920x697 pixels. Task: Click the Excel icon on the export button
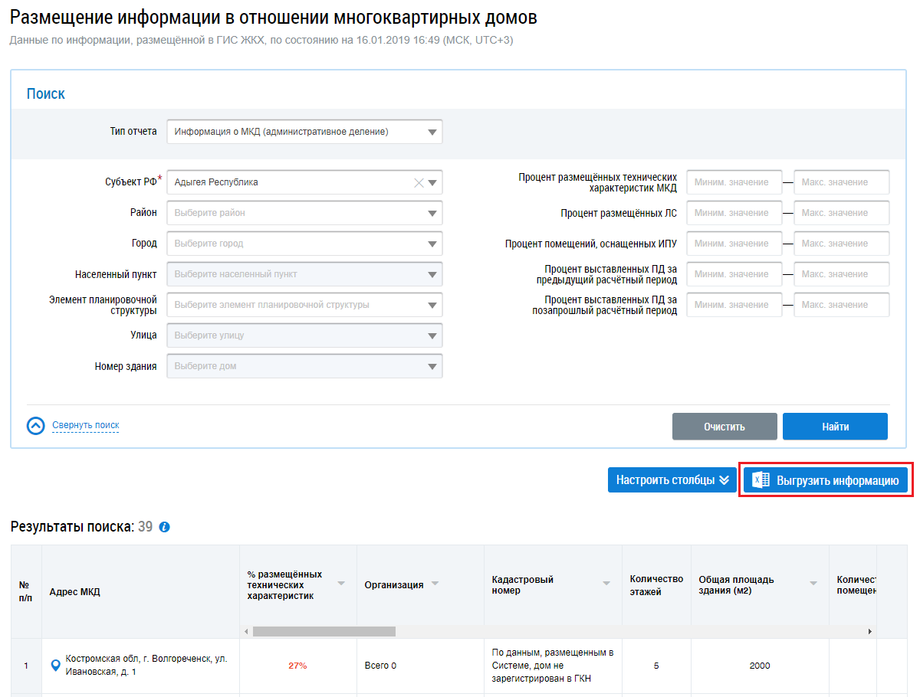click(x=761, y=480)
